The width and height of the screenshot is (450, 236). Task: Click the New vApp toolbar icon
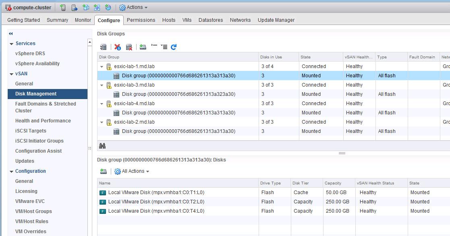[97, 8]
